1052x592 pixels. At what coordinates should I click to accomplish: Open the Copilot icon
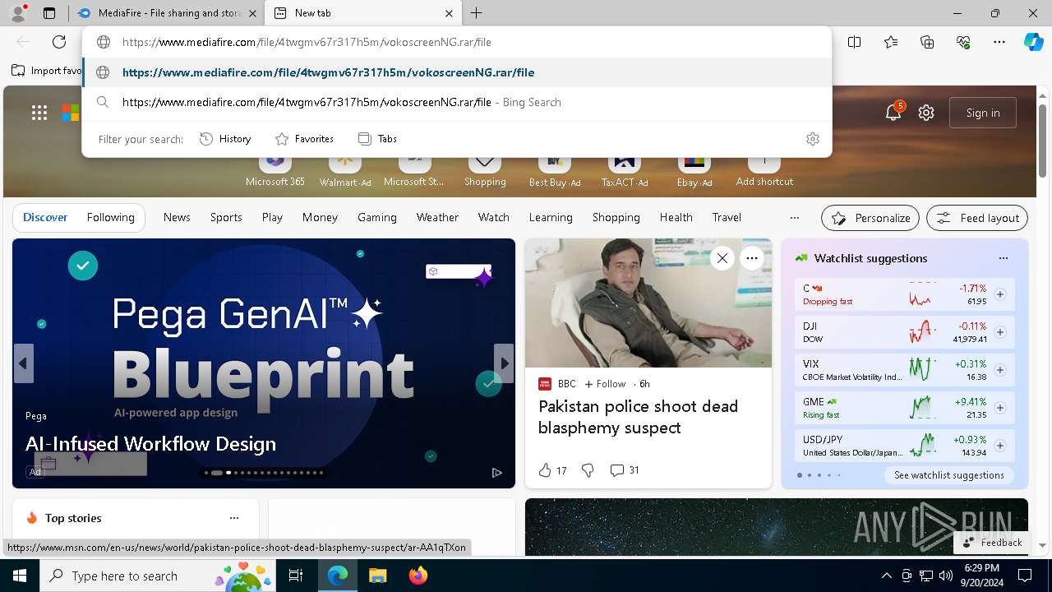1034,42
